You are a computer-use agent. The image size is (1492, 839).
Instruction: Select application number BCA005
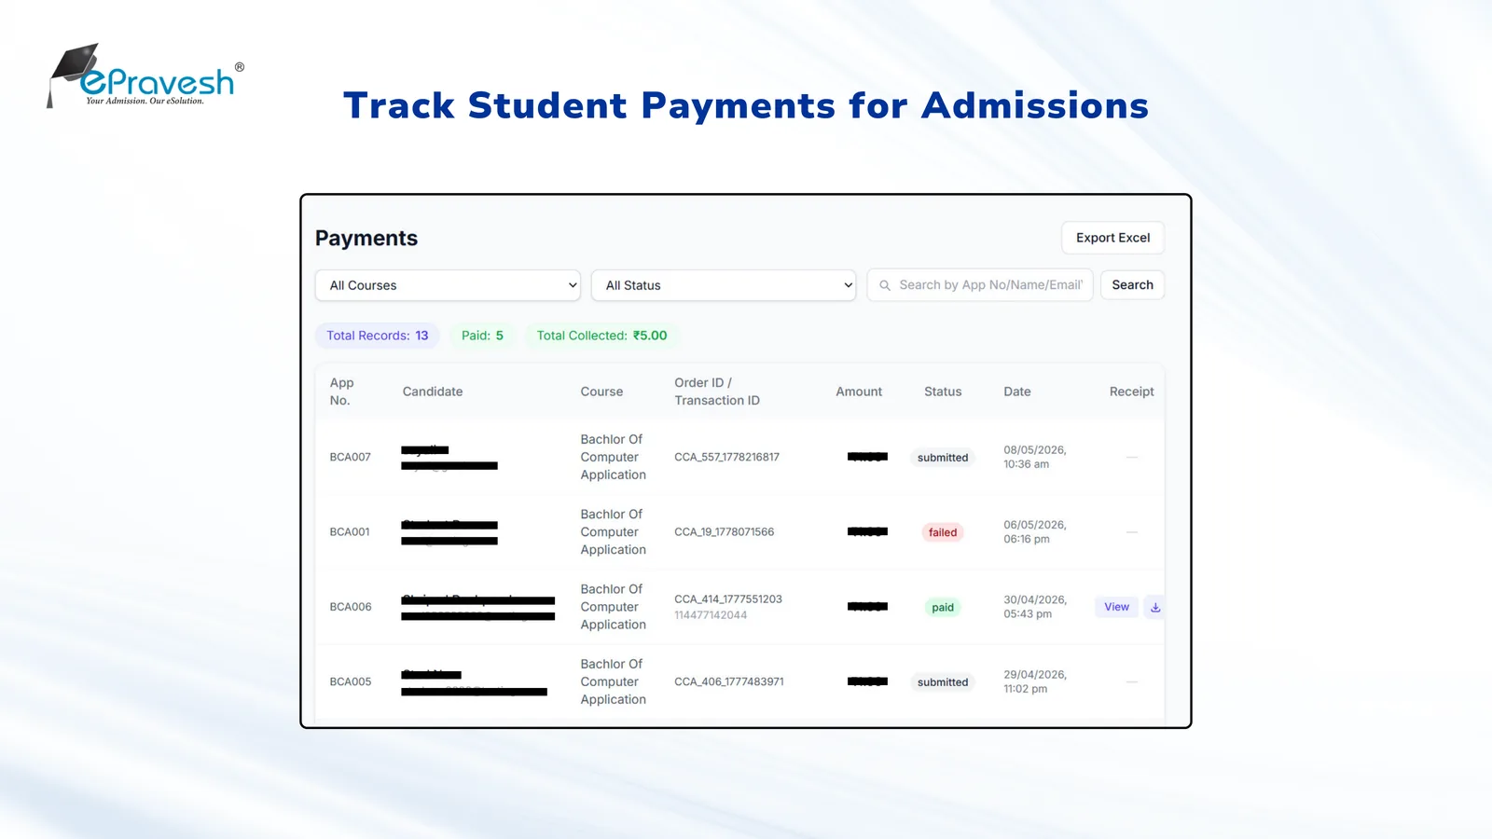click(x=351, y=682)
